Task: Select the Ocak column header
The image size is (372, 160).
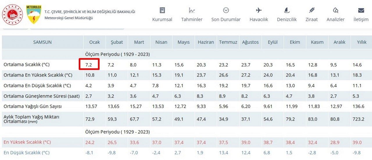Action: [94, 42]
